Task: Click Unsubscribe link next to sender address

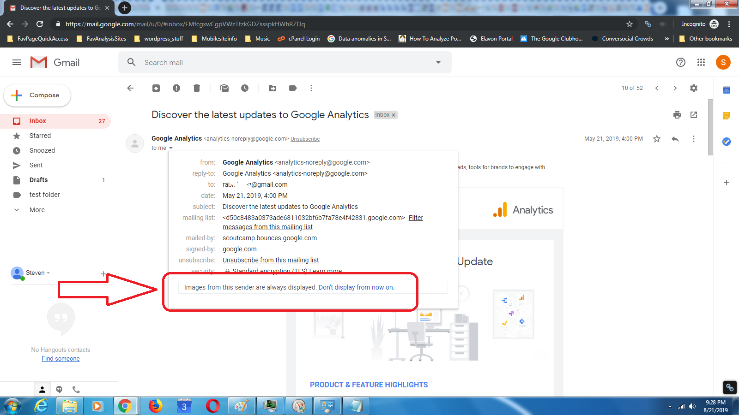Action: (x=305, y=139)
